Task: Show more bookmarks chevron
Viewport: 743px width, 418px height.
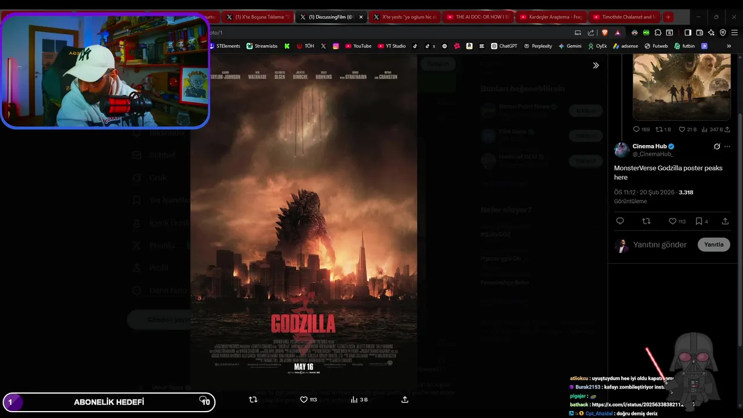Action: [729, 46]
